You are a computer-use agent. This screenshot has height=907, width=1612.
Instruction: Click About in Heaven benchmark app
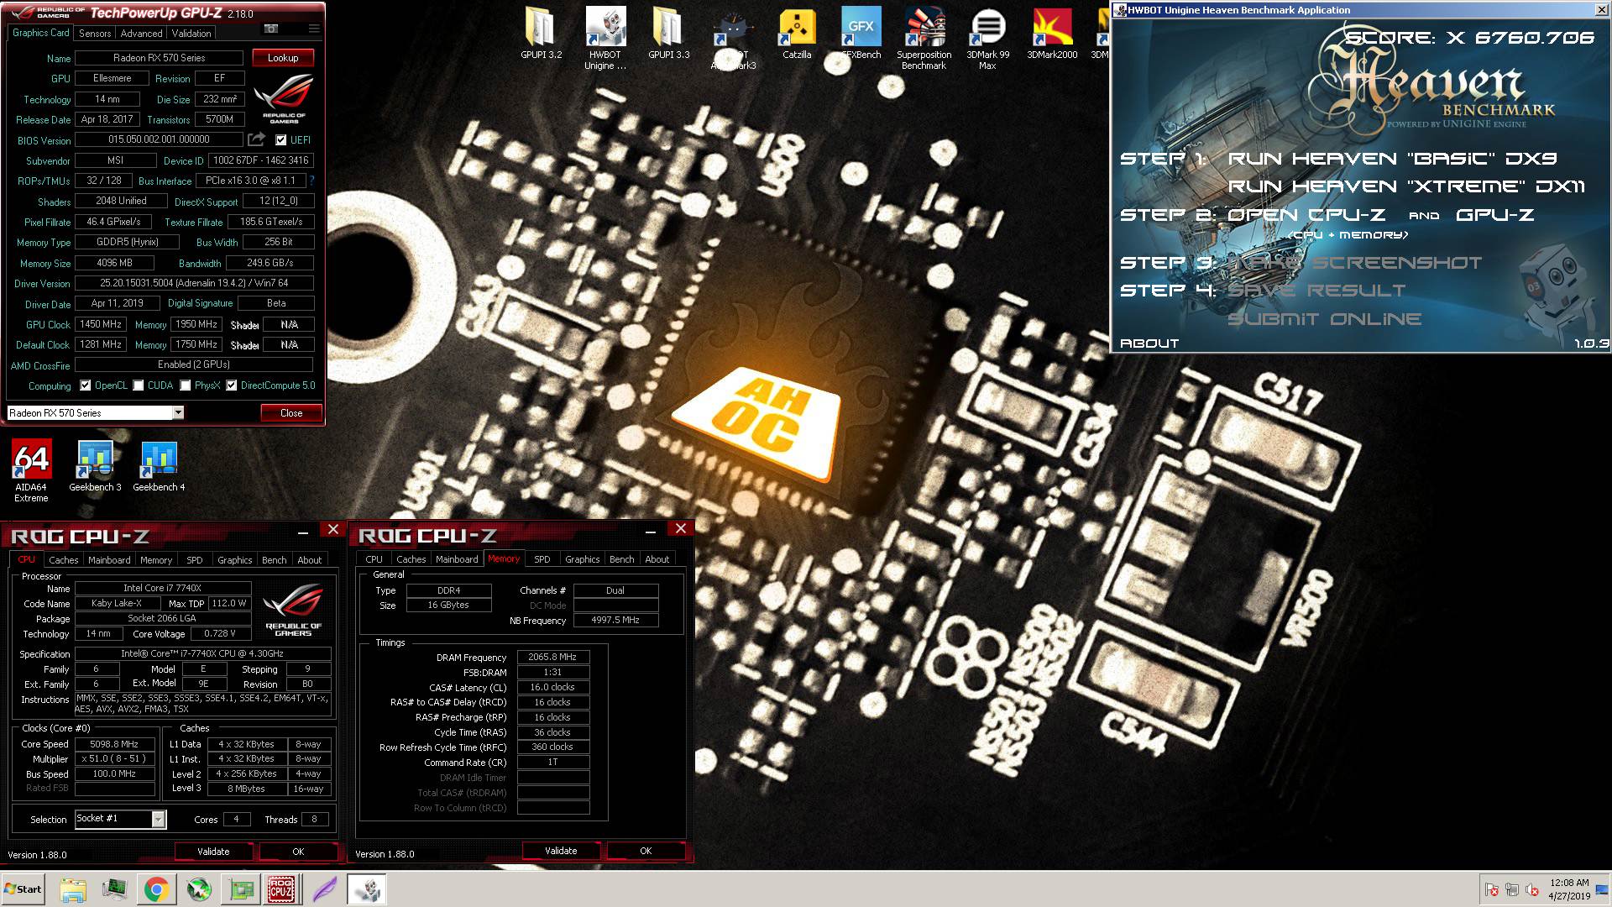[x=1149, y=343]
